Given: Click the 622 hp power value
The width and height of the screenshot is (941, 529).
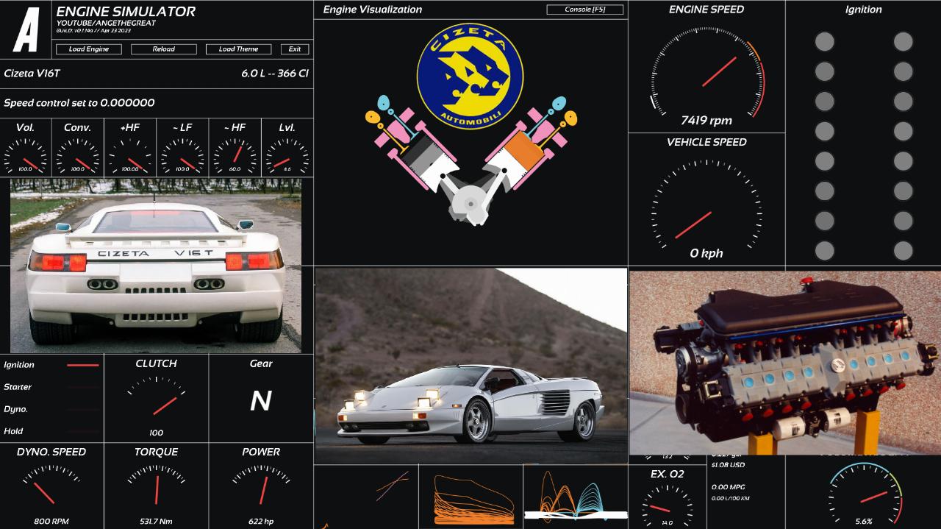Looking at the screenshot, I should point(261,522).
